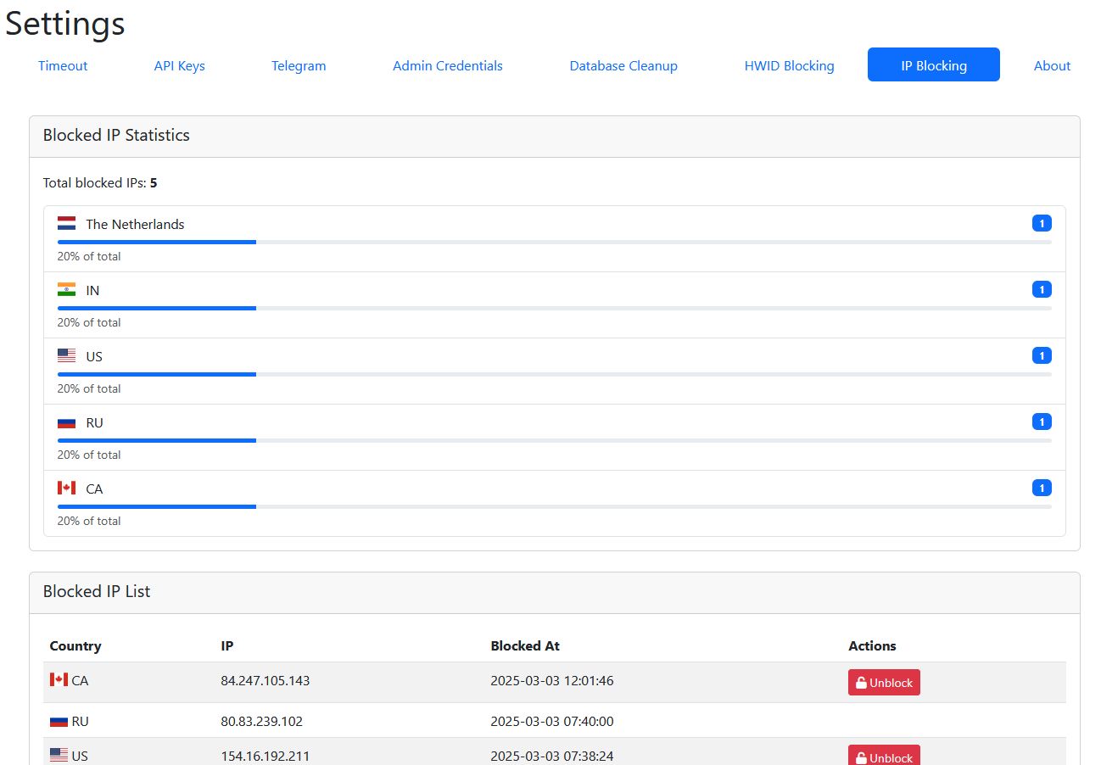Screen dimensions: 1101x765
Task: Open the Database Cleanup tab
Action: click(623, 65)
